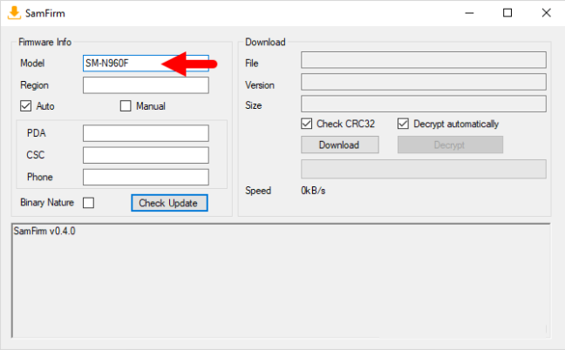Close the SamFirm window
The image size is (565, 350).
pyautogui.click(x=547, y=13)
